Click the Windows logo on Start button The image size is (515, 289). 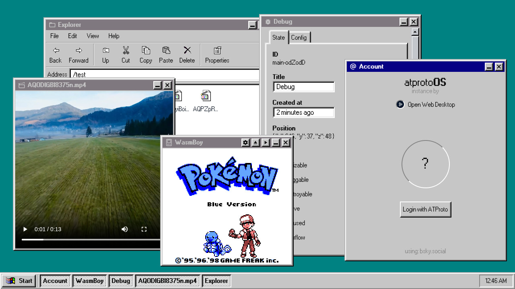tap(11, 281)
